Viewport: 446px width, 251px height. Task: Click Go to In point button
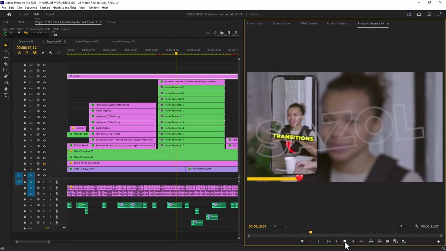click(329, 241)
